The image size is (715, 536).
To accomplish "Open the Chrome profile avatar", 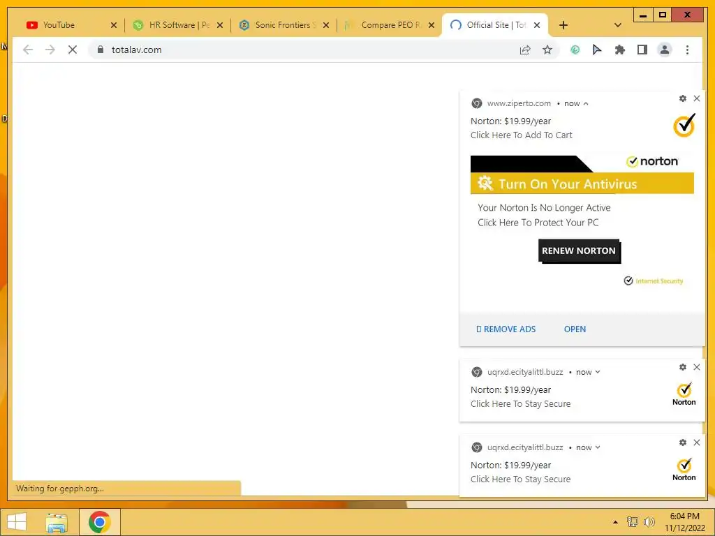I will (665, 50).
